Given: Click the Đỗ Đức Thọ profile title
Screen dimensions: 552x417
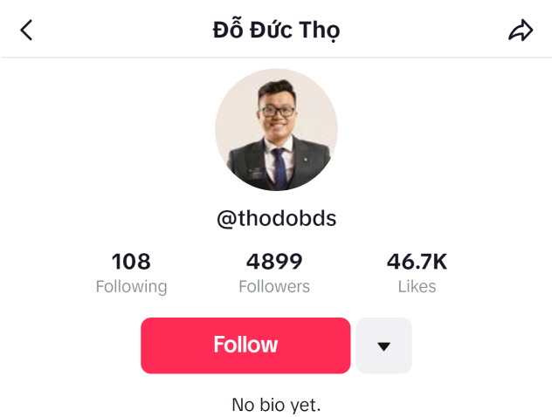Looking at the screenshot, I should point(276,29).
